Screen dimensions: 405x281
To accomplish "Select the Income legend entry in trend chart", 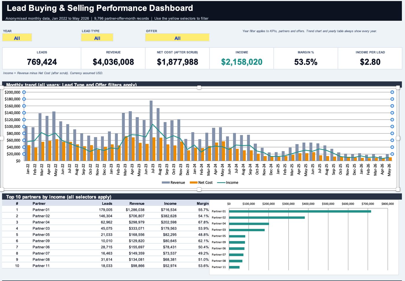I will (228, 183).
